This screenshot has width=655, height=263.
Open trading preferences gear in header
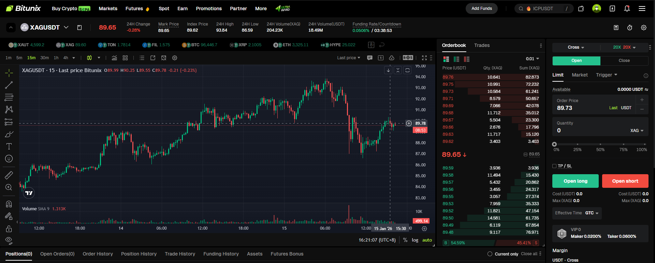[644, 28]
